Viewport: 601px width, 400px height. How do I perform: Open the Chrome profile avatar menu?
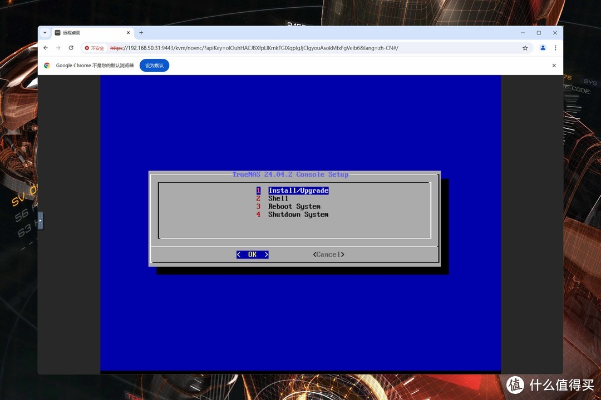pos(543,48)
